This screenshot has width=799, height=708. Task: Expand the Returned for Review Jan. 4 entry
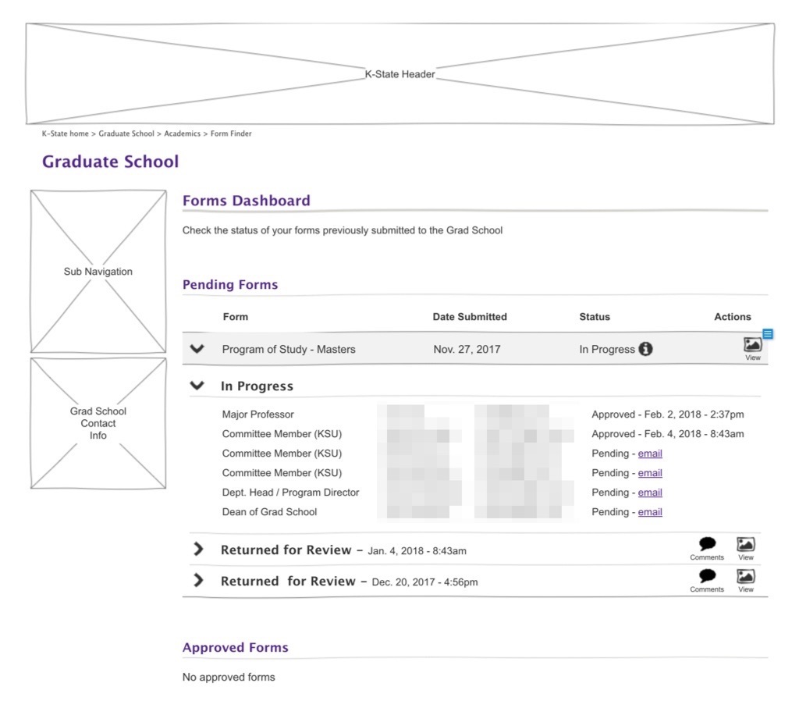click(198, 549)
